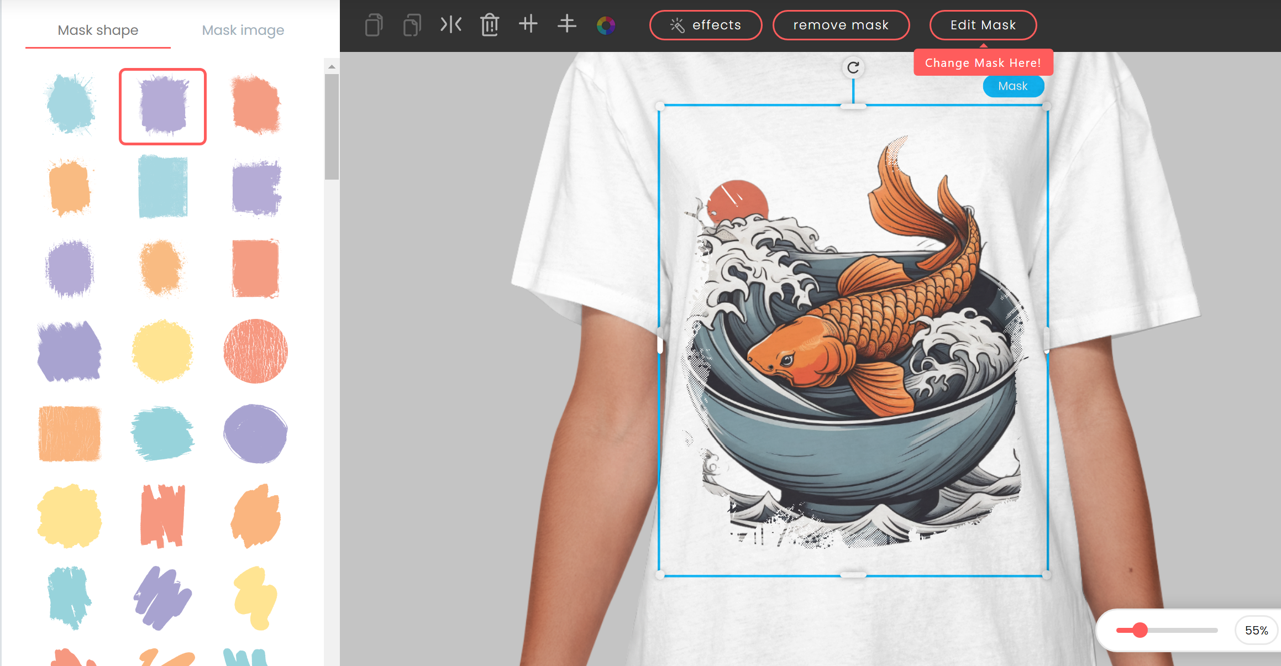Select the small orange blob mask in third row

coord(161,268)
